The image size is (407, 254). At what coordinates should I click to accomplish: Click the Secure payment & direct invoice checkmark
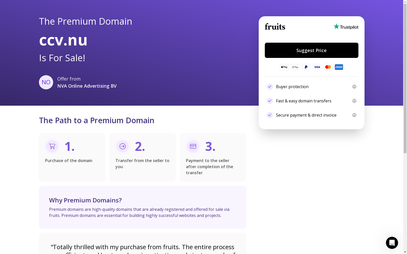click(x=270, y=115)
